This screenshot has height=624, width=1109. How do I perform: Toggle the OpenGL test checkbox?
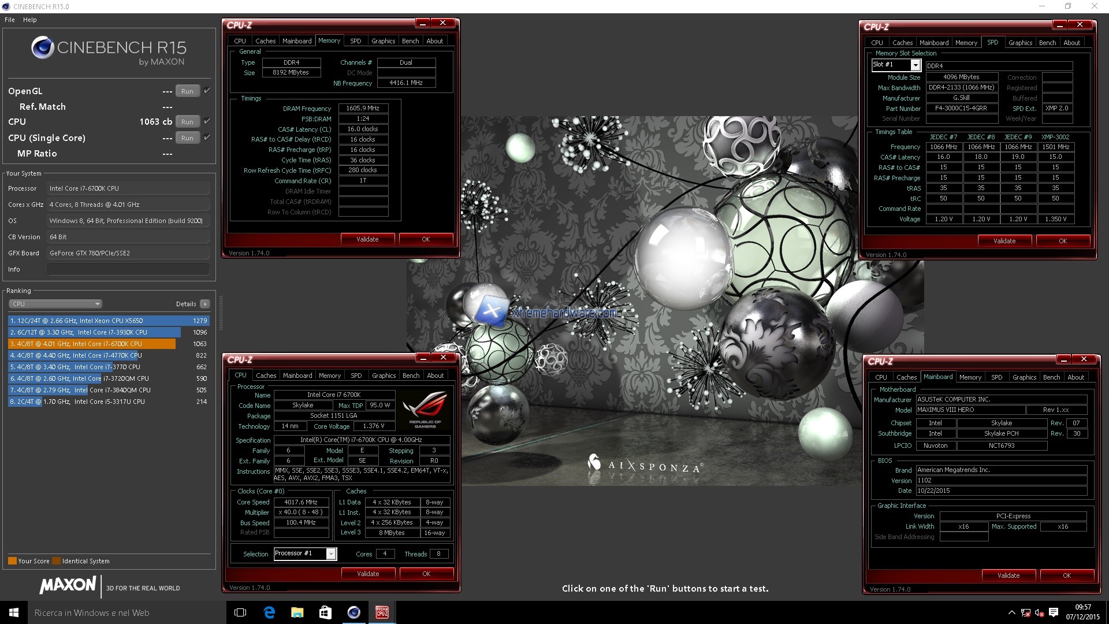click(x=207, y=91)
